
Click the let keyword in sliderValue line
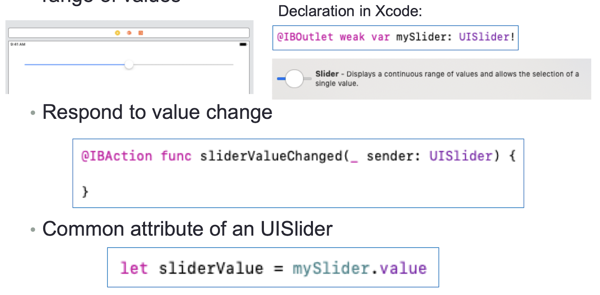134,268
